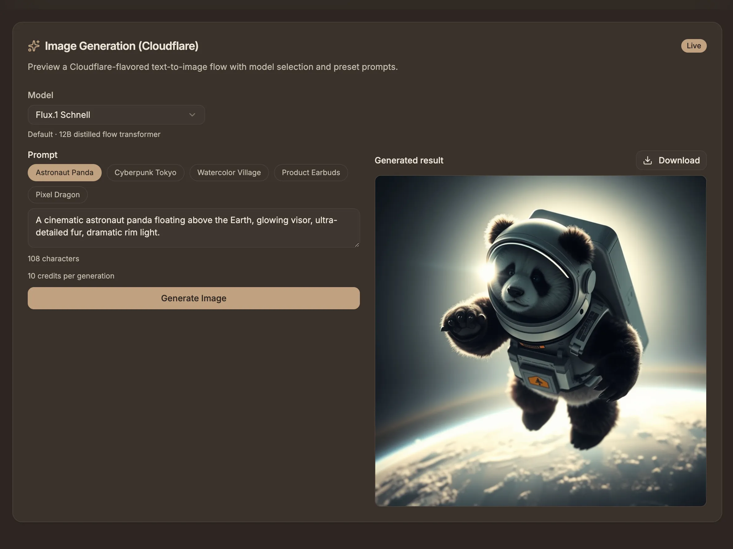Viewport: 733px width, 549px height.
Task: Select the Astronaut Panda preset
Action: (65, 172)
